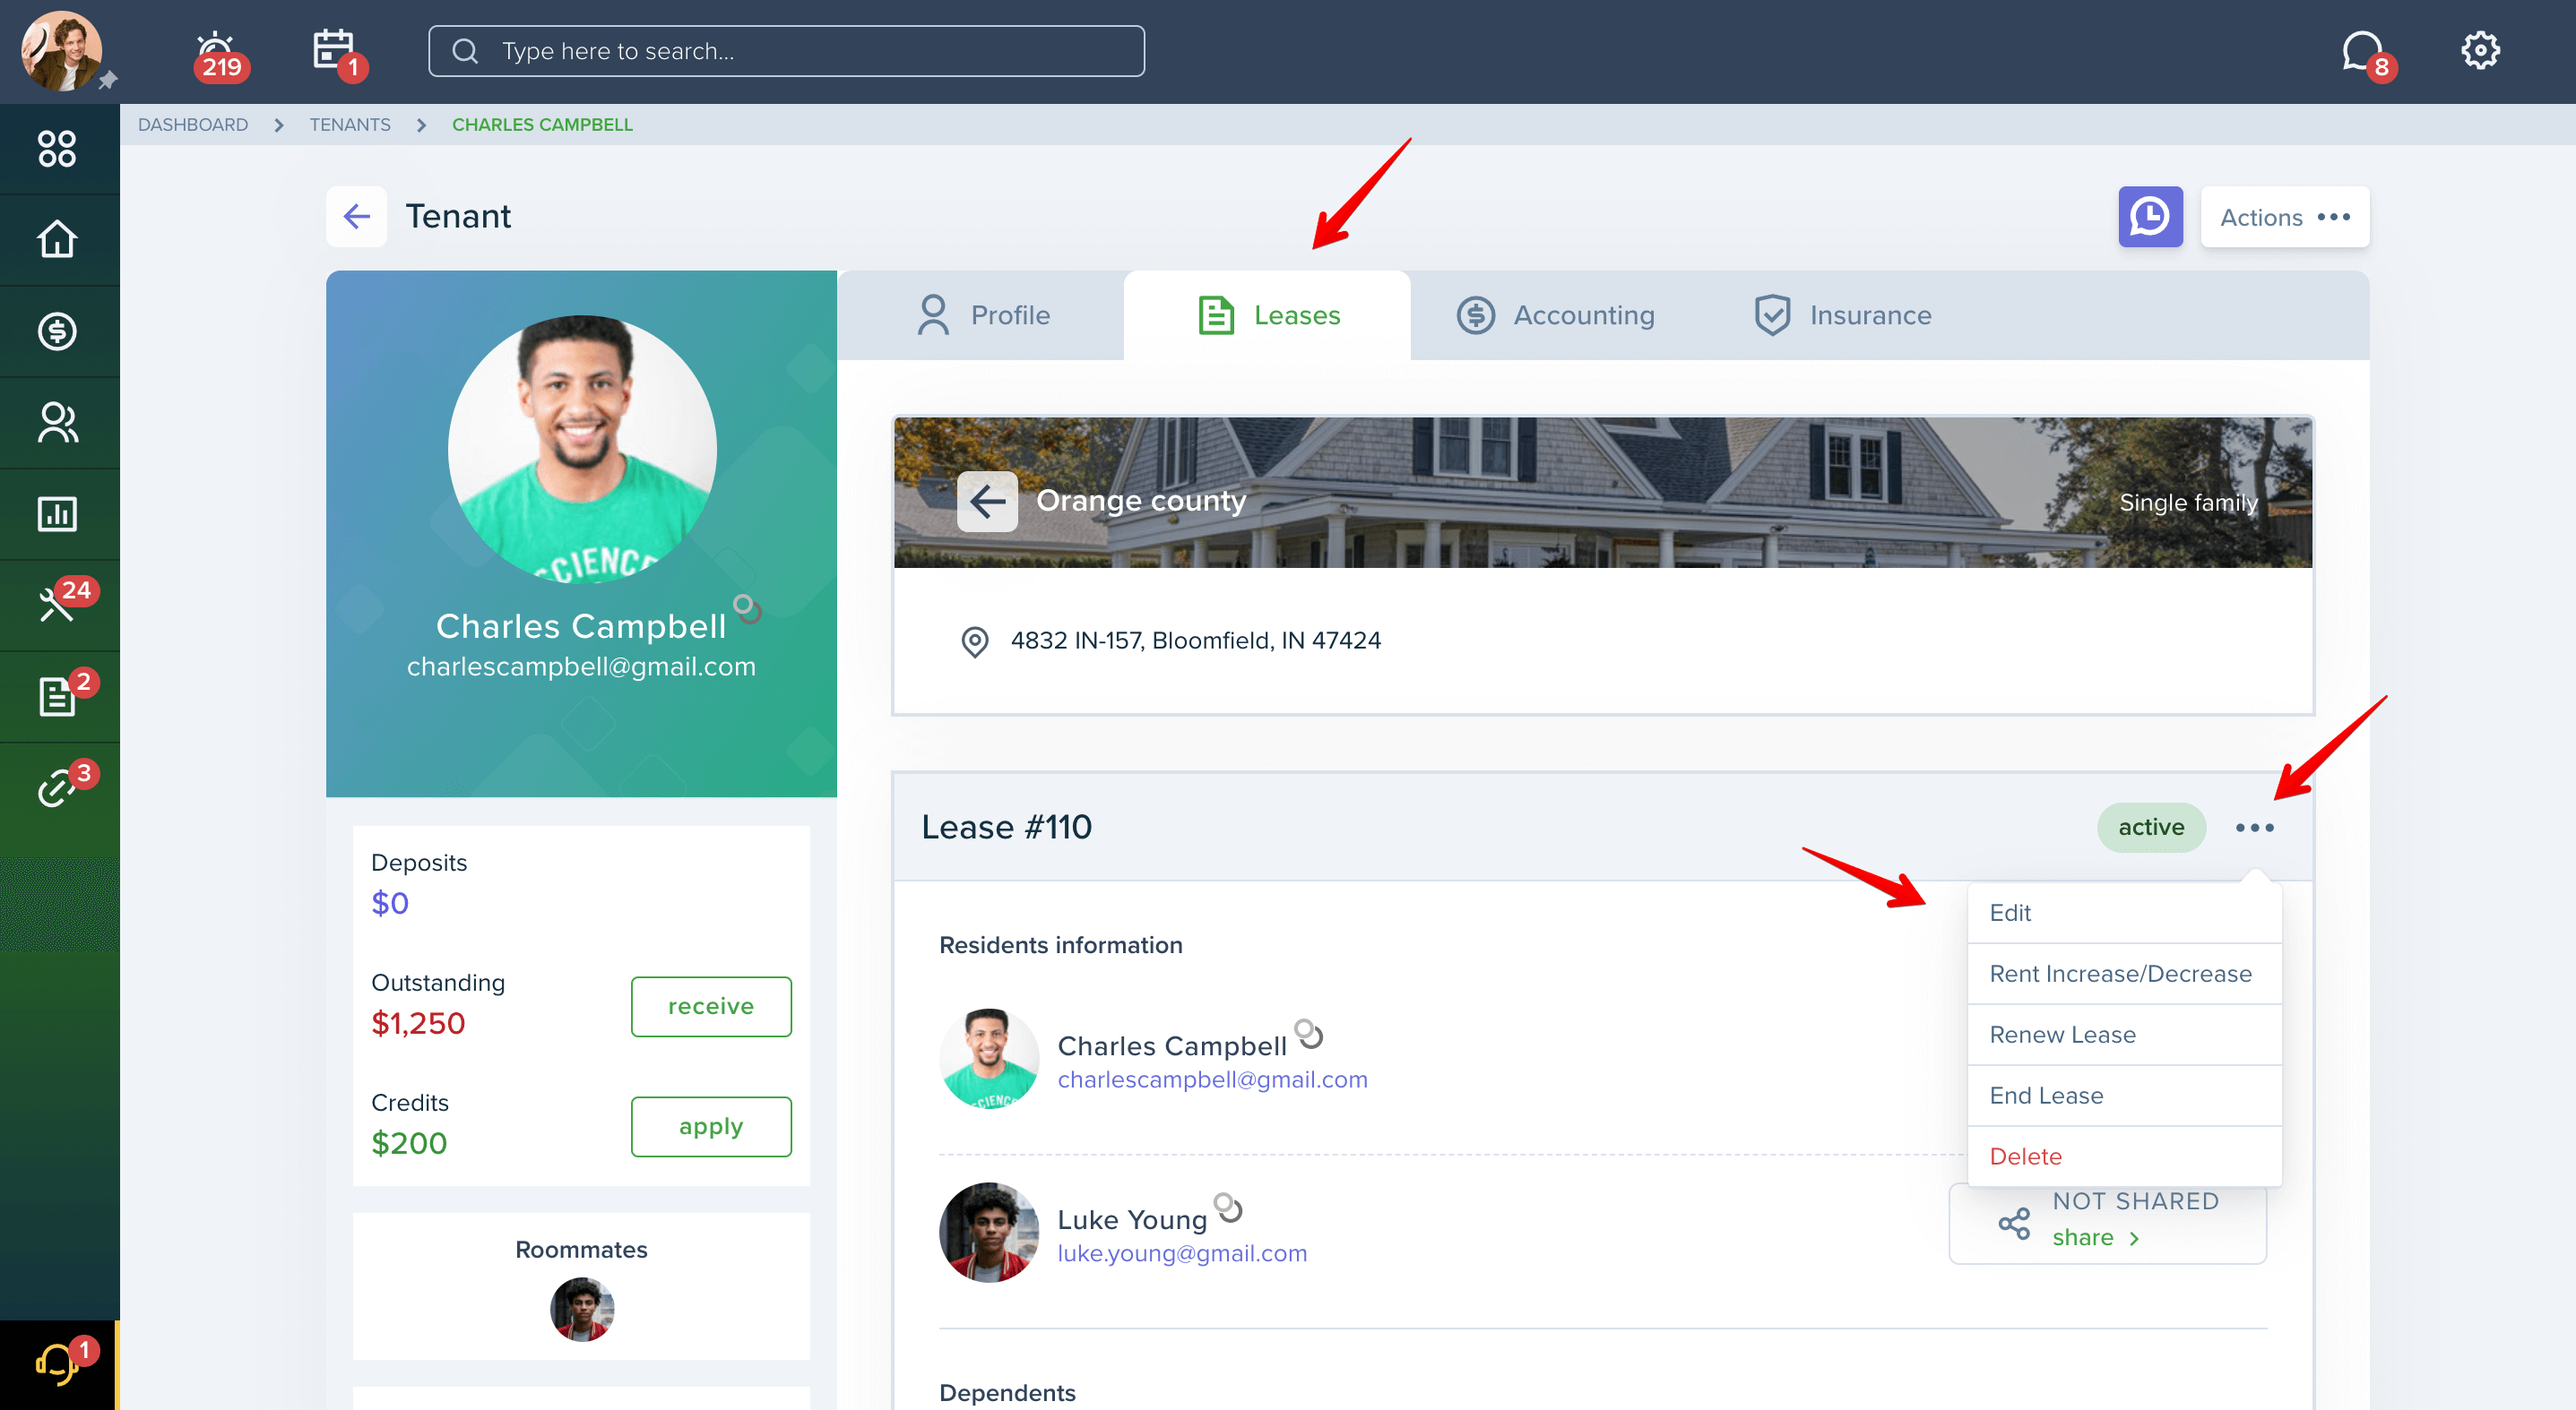
Task: Click the $1,250 Outstanding amount
Action: (x=418, y=1023)
